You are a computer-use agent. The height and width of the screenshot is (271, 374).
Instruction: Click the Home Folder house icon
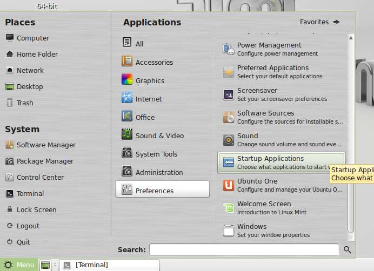10,54
